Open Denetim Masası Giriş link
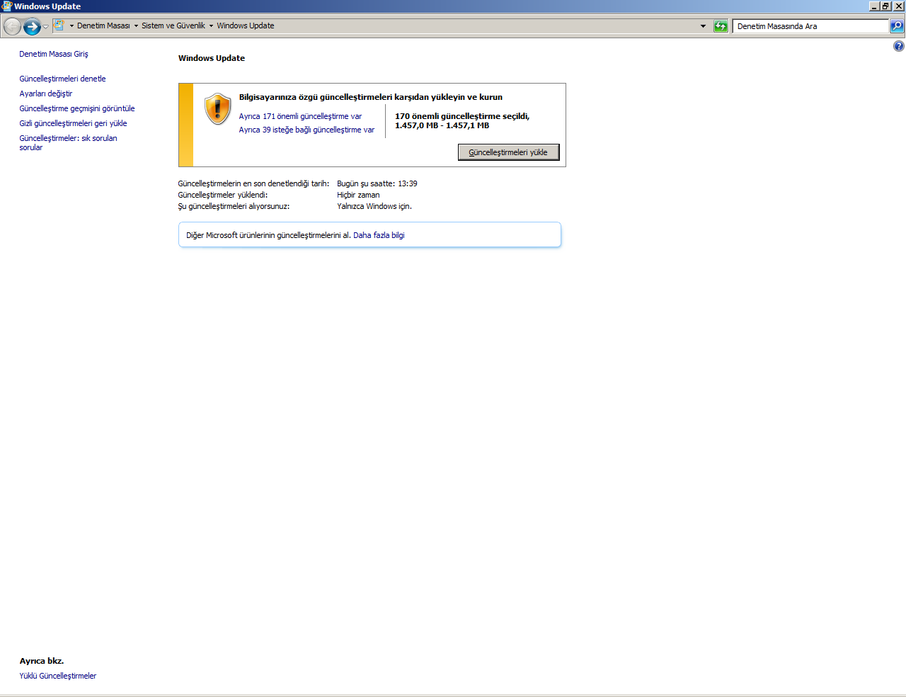The image size is (906, 697). click(x=54, y=54)
